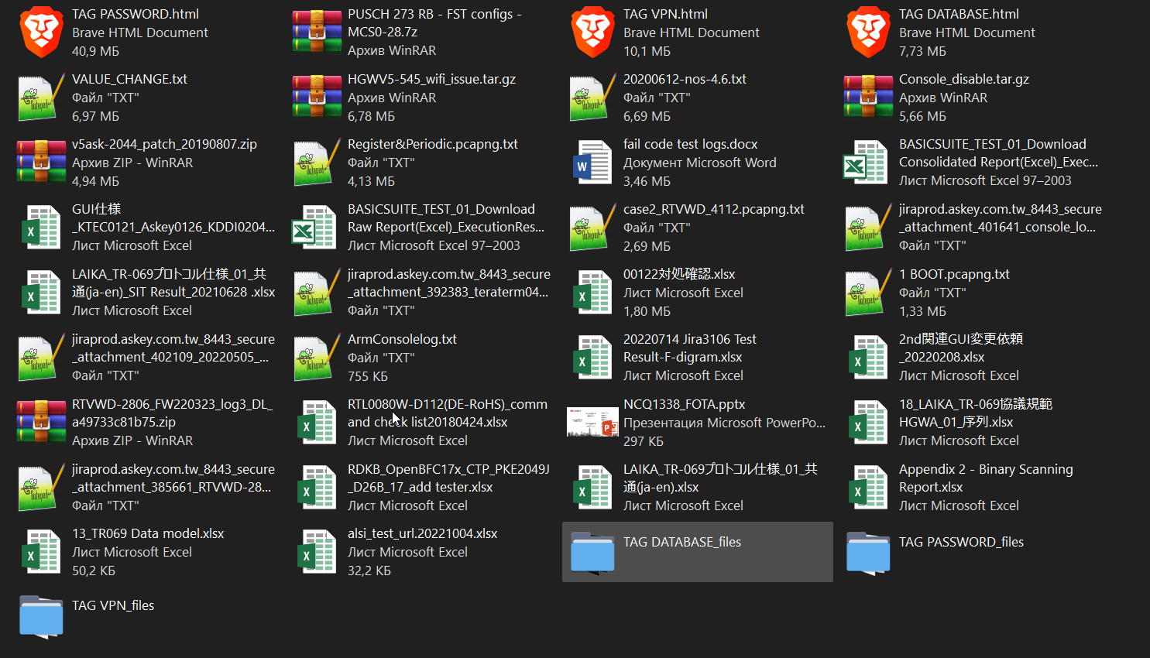Screen dimensions: 1150x658
Task: Click the file name 1 BOOT.pcapng.txt
Action: [x=954, y=274]
